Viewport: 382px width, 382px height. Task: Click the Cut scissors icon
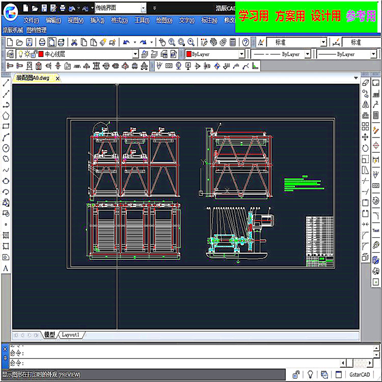[x=74, y=42]
